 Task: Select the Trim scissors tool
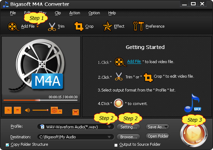pyautogui.click(x=52, y=27)
